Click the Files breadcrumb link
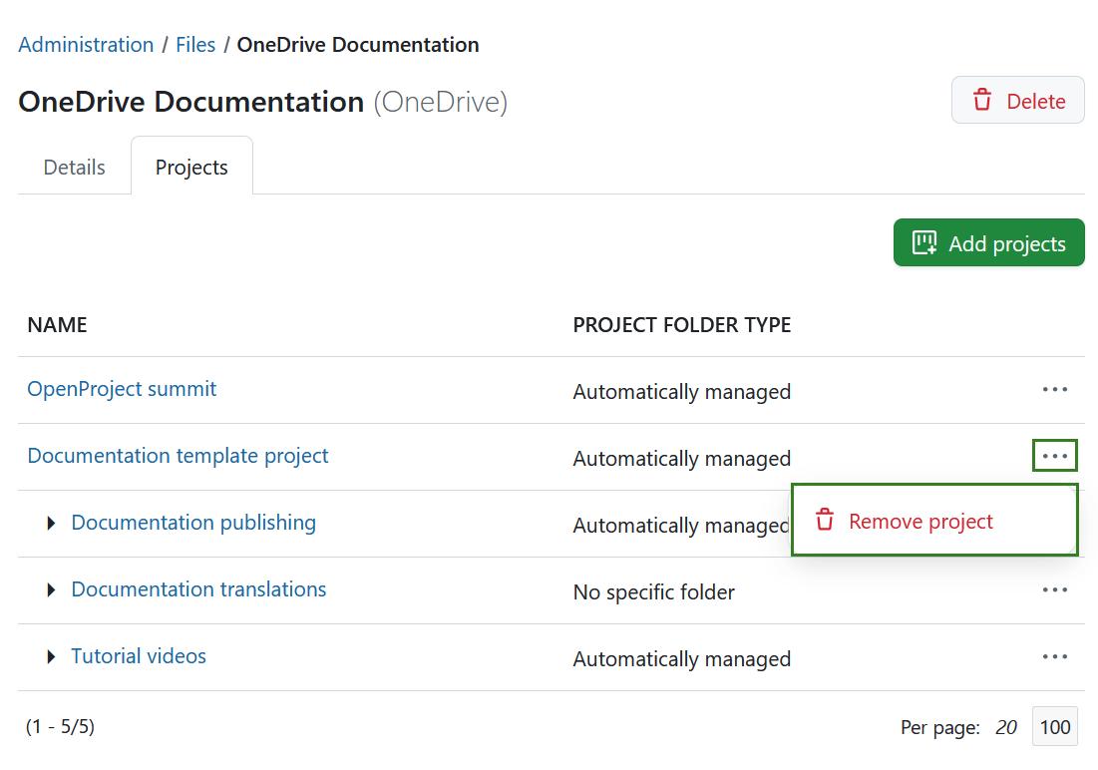1098x770 pixels. pos(195,44)
